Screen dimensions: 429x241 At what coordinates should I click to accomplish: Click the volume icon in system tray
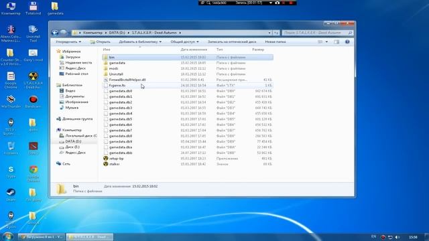point(397,237)
